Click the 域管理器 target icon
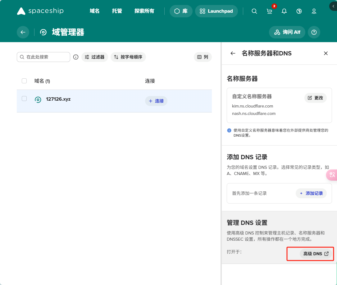Image resolution: width=337 pixels, height=285 pixels. click(43, 32)
